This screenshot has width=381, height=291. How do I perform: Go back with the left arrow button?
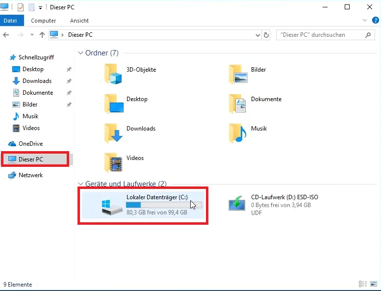(x=6, y=35)
